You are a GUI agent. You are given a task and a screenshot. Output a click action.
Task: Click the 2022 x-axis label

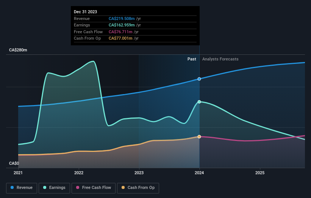click(79, 173)
